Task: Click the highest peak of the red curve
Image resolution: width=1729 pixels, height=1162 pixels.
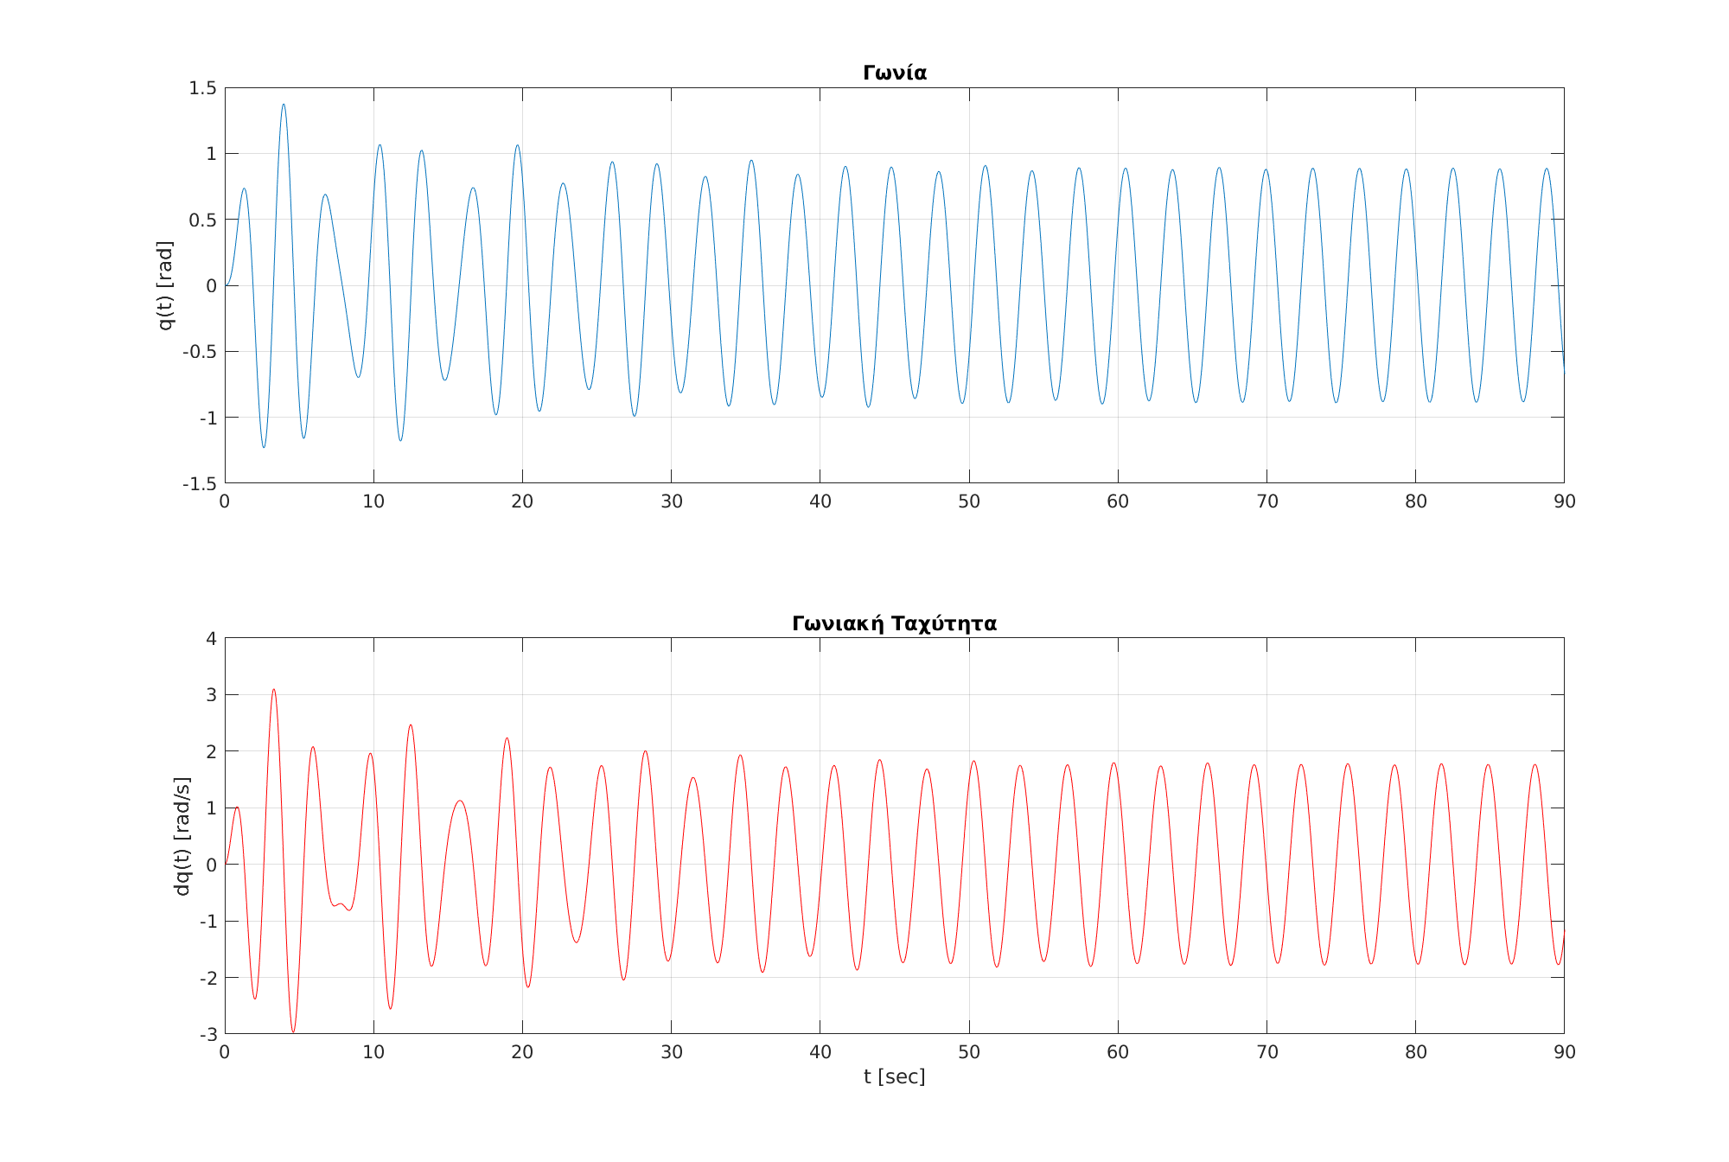Action: [274, 690]
